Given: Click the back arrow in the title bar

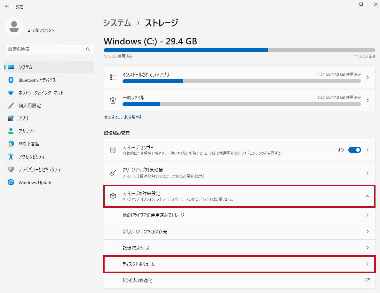Looking at the screenshot, I should [x=7, y=7].
